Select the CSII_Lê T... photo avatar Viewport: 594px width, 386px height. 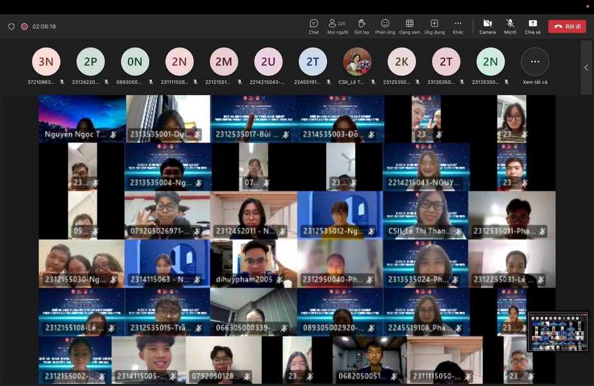[357, 62]
